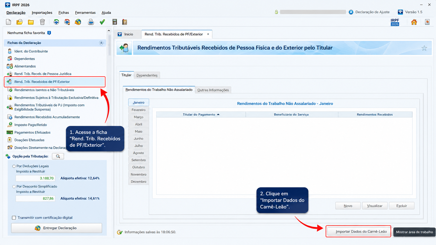
Task: Click the Declaração de Ajuste circle icon
Action: pyautogui.click(x=351, y=12)
